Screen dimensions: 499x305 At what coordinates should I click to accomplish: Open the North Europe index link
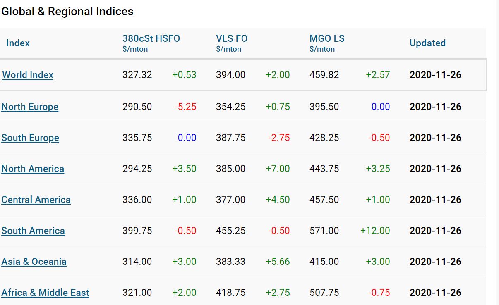tap(30, 107)
